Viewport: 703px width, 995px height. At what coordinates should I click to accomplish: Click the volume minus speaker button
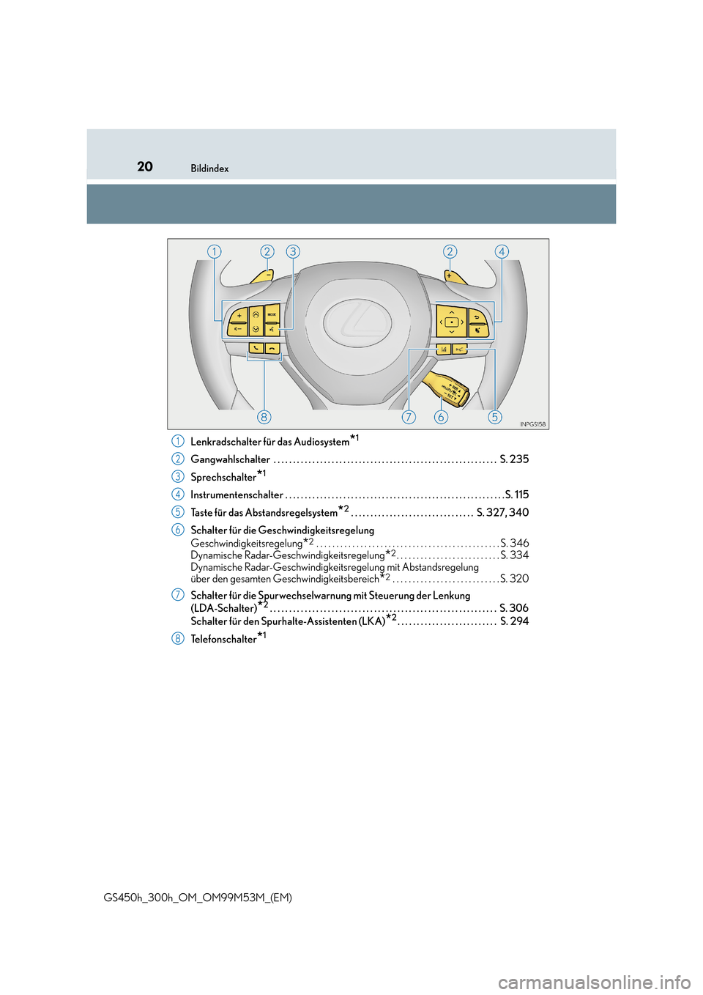coord(237,329)
